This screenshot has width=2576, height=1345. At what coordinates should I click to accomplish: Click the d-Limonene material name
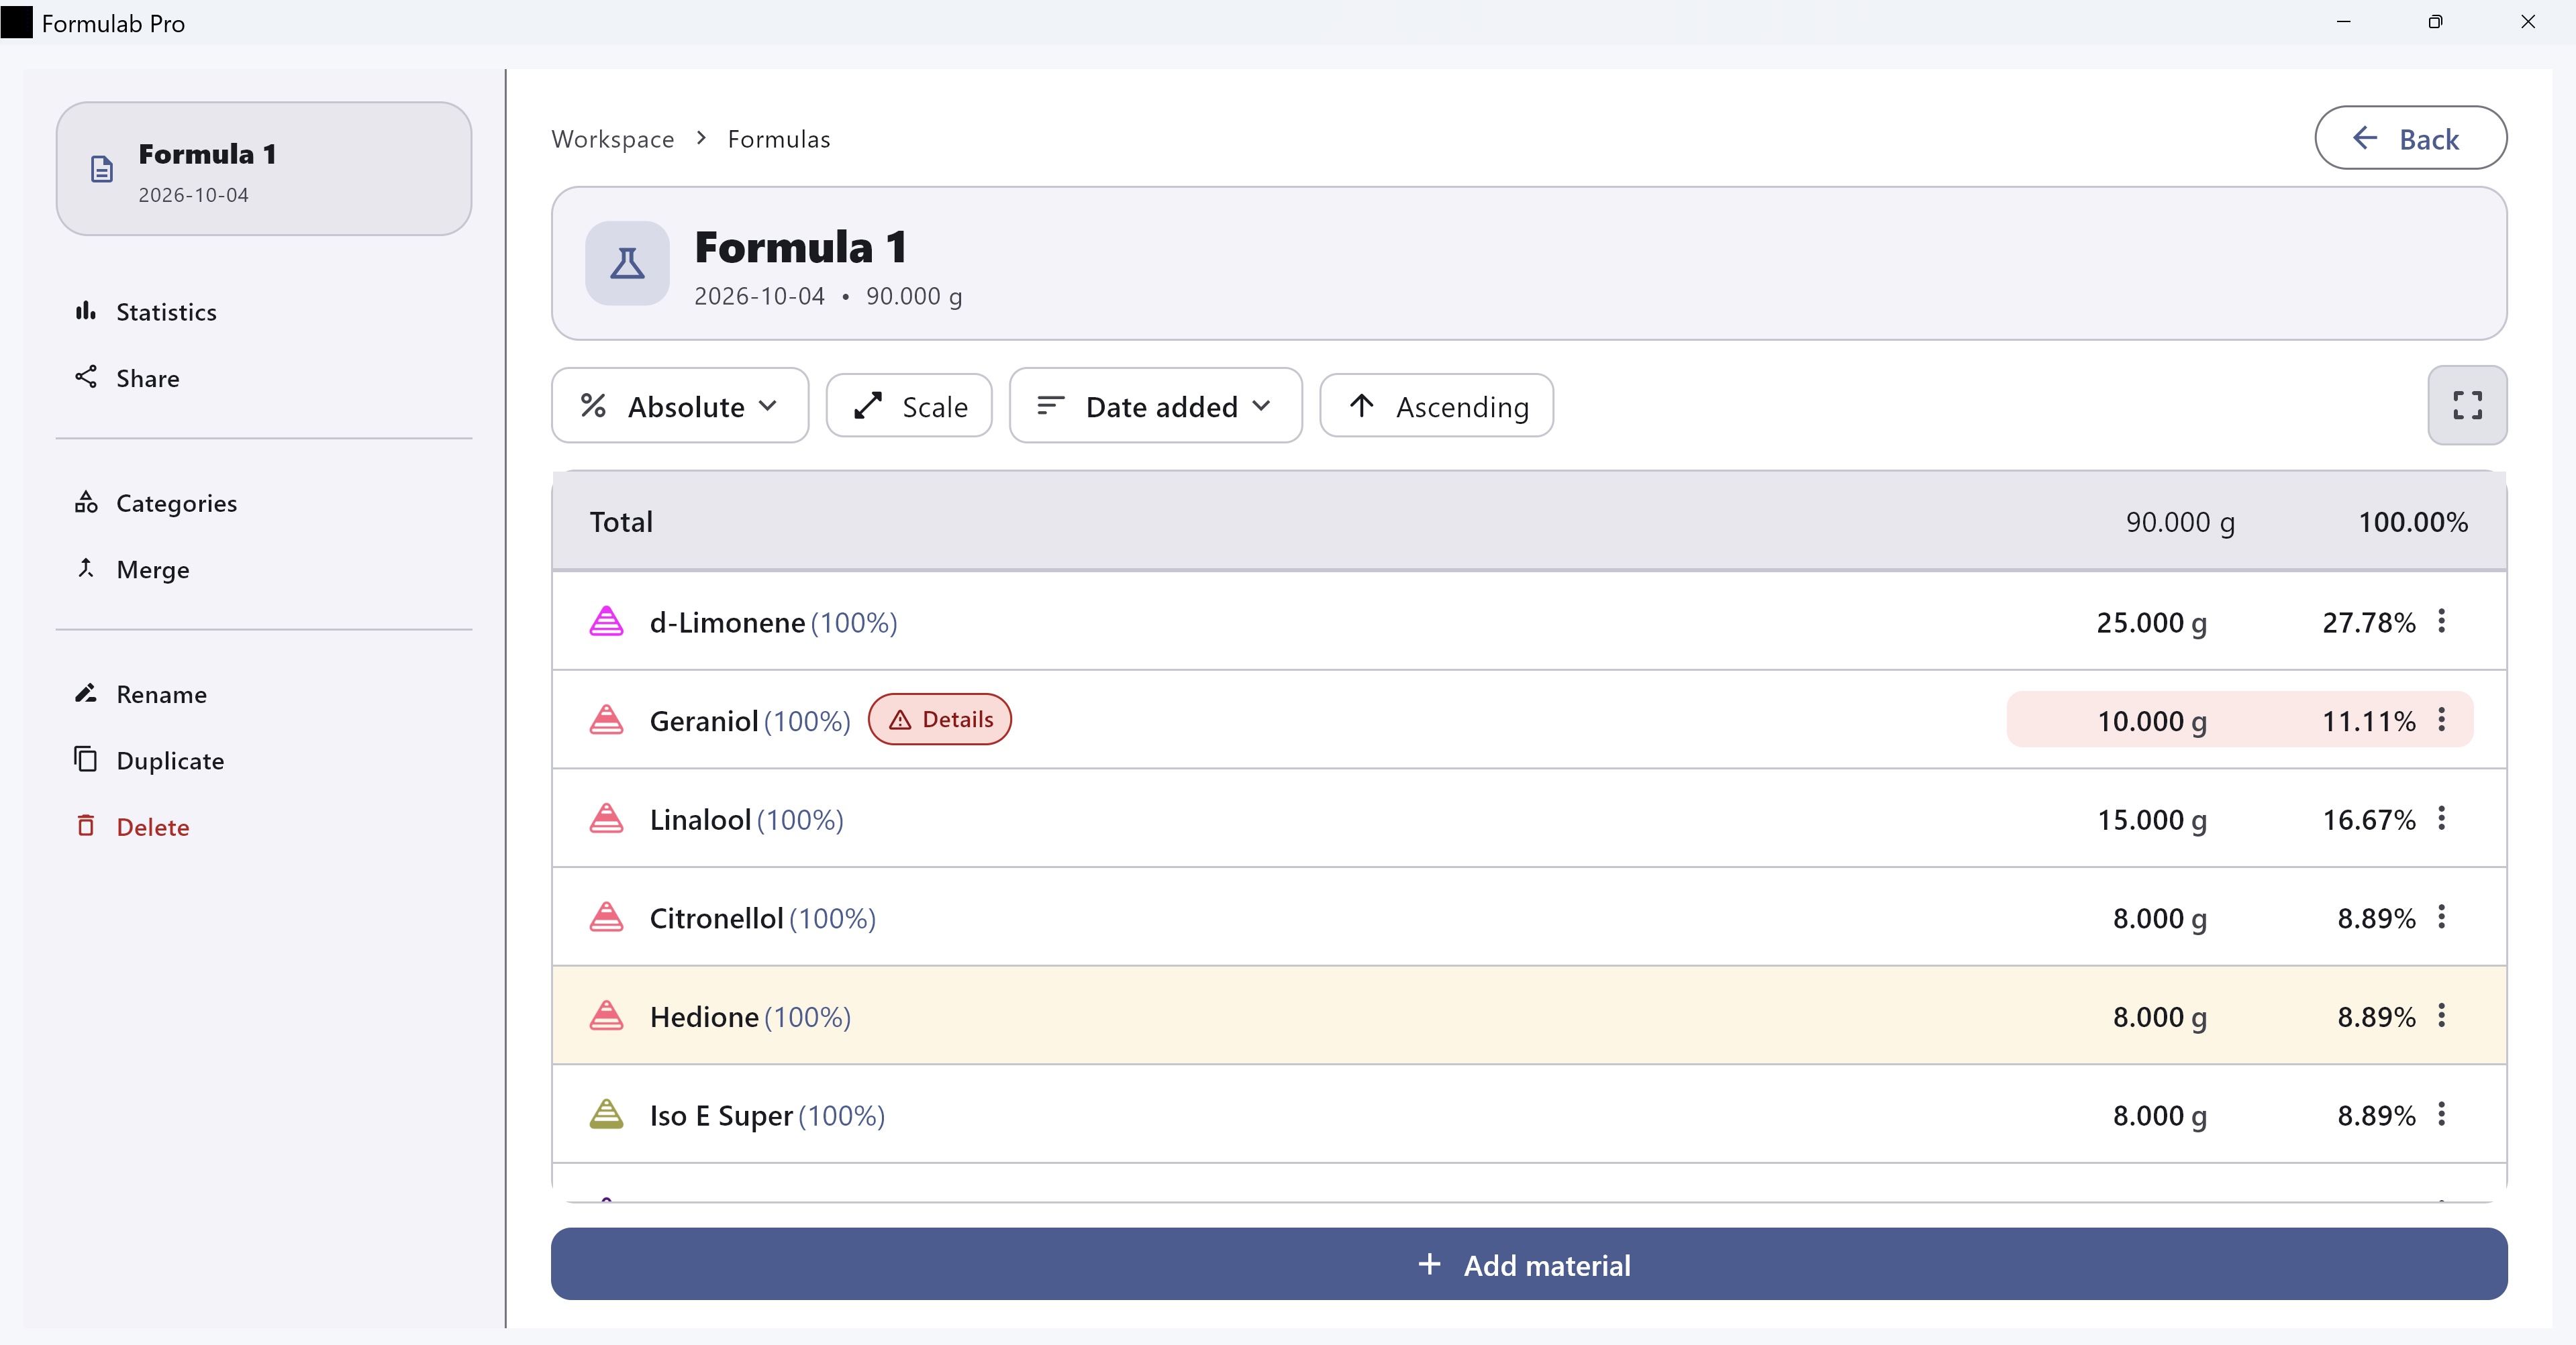tap(727, 623)
